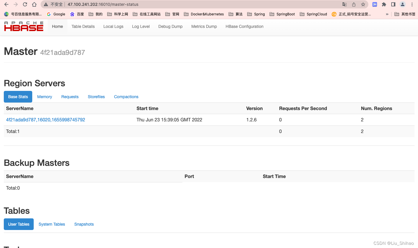This screenshot has width=418, height=248.
Task: Open the Table Details page
Action: pyautogui.click(x=83, y=26)
